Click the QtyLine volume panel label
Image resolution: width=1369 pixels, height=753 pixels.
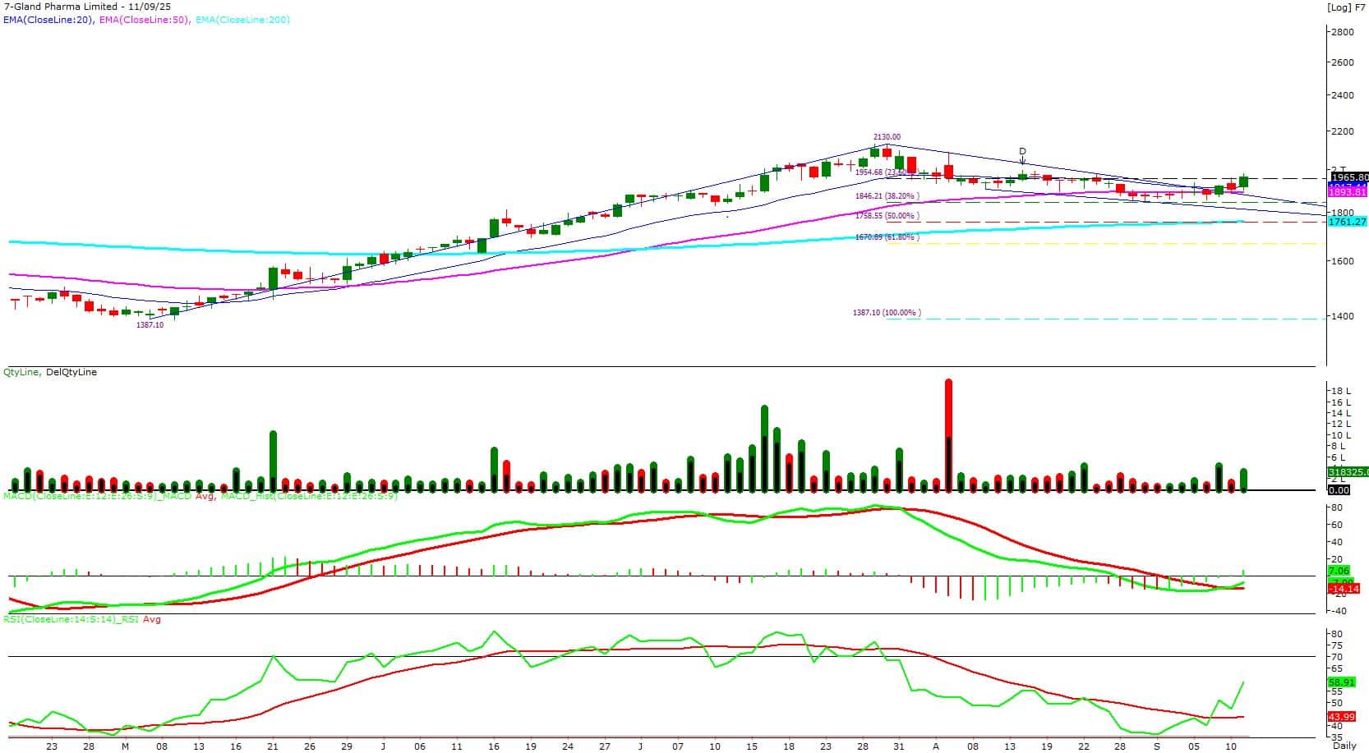(22, 372)
